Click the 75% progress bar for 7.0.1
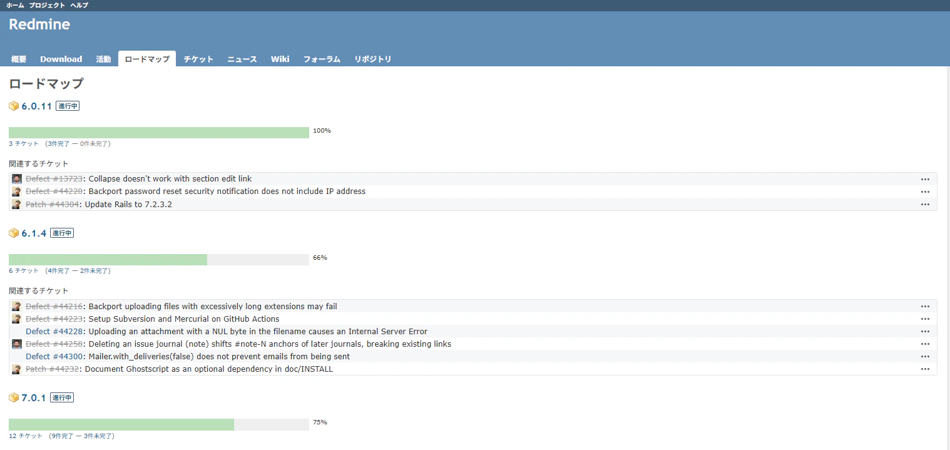 click(x=159, y=424)
